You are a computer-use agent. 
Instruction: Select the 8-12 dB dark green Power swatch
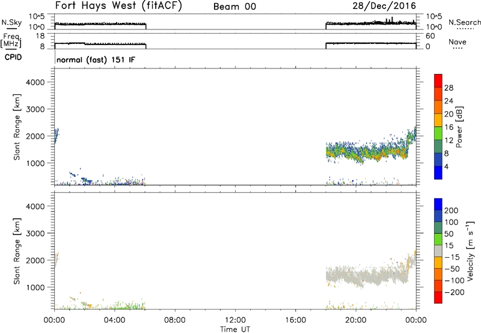[438, 146]
